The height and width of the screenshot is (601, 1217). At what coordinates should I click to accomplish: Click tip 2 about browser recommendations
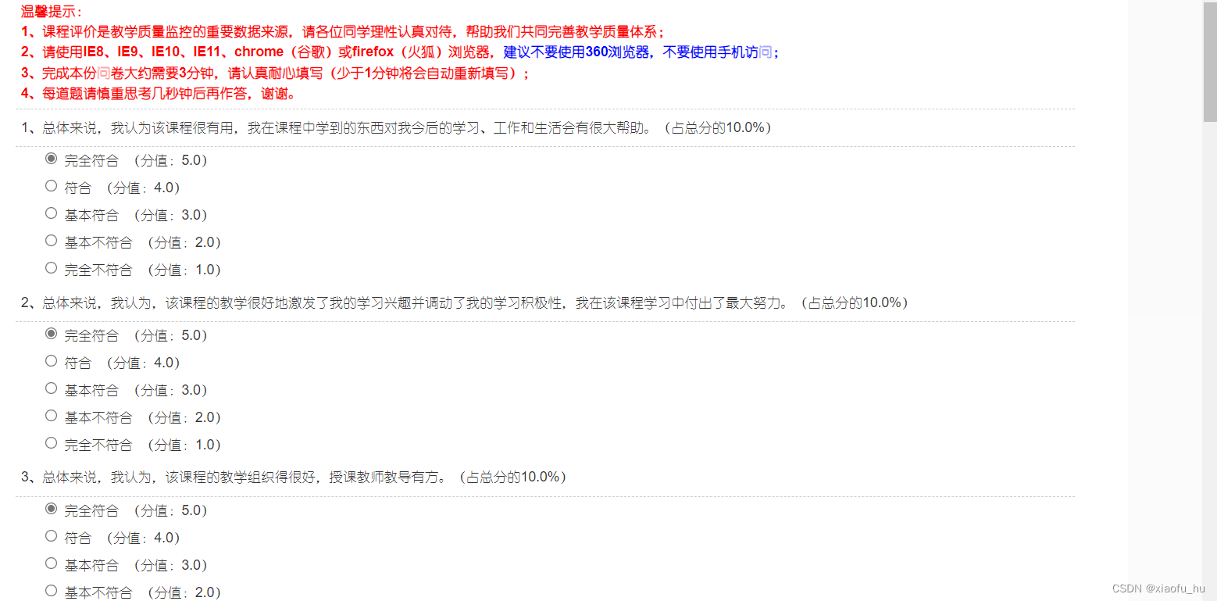[400, 52]
